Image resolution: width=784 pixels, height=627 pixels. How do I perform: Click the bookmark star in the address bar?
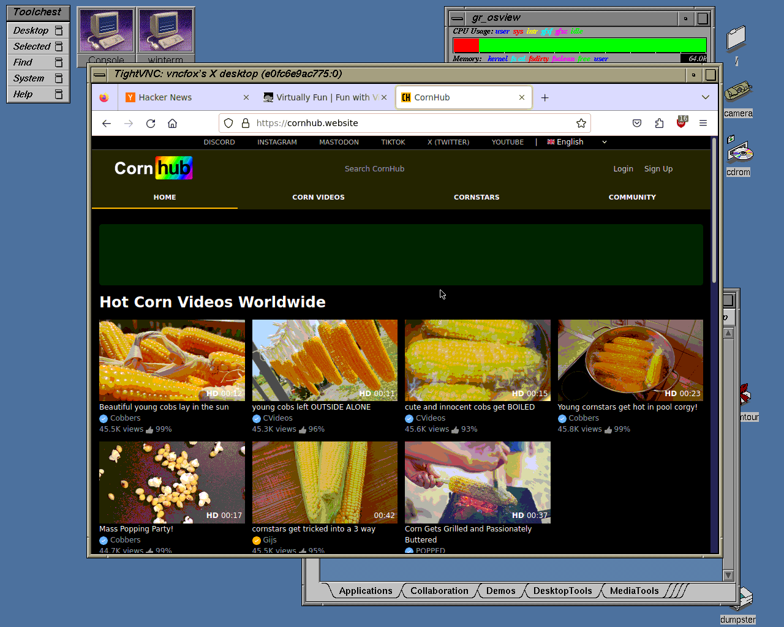[x=581, y=123]
